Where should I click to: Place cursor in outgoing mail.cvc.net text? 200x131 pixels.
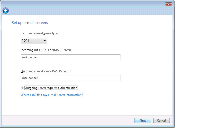30,78
